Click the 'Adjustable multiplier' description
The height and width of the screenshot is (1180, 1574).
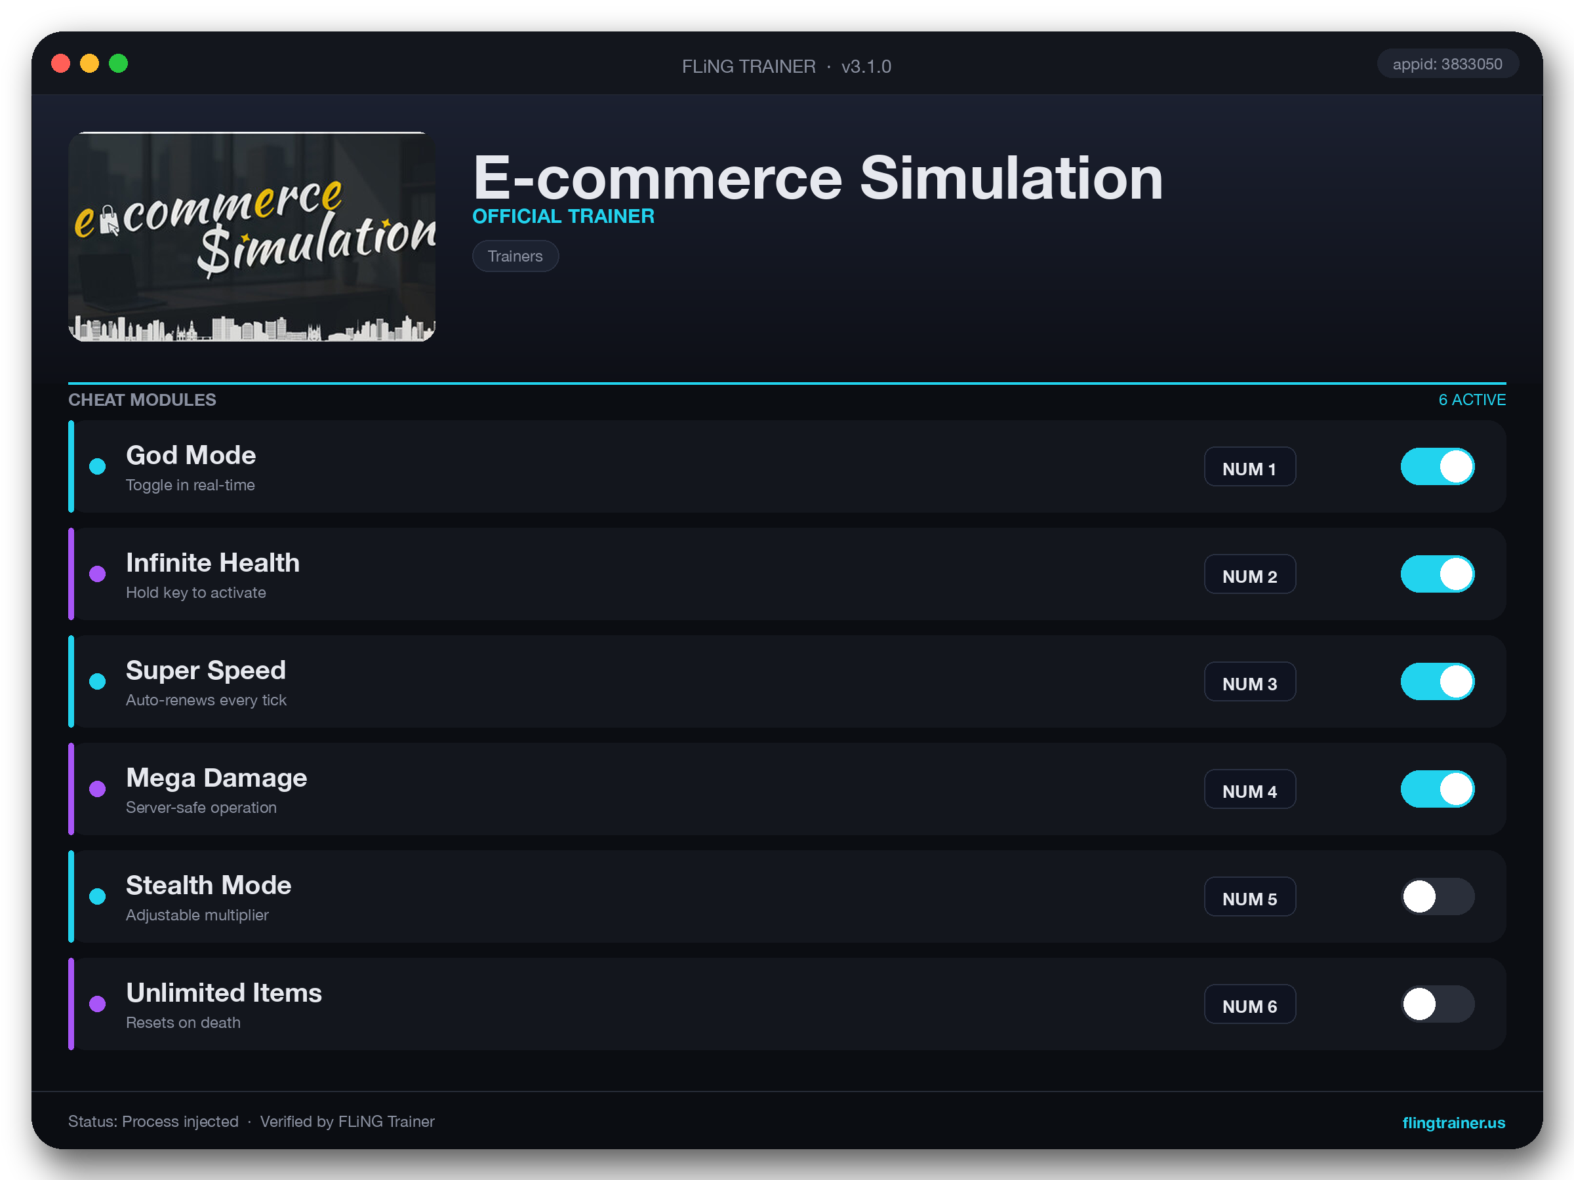pyautogui.click(x=197, y=914)
